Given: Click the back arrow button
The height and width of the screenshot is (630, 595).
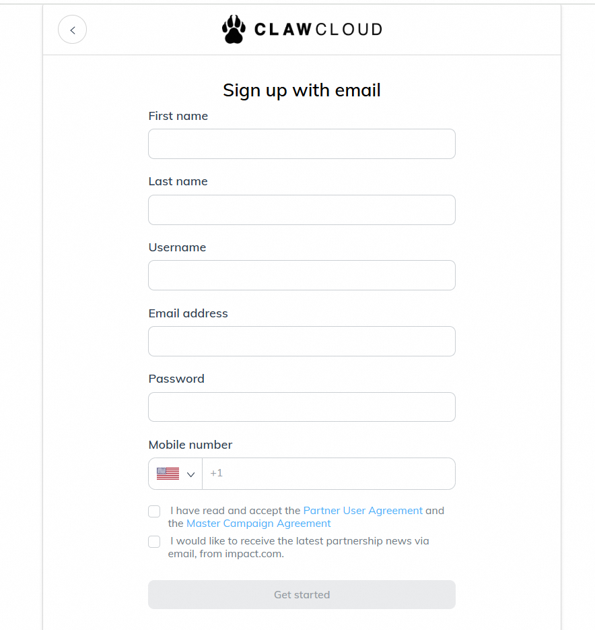Looking at the screenshot, I should coord(73,30).
